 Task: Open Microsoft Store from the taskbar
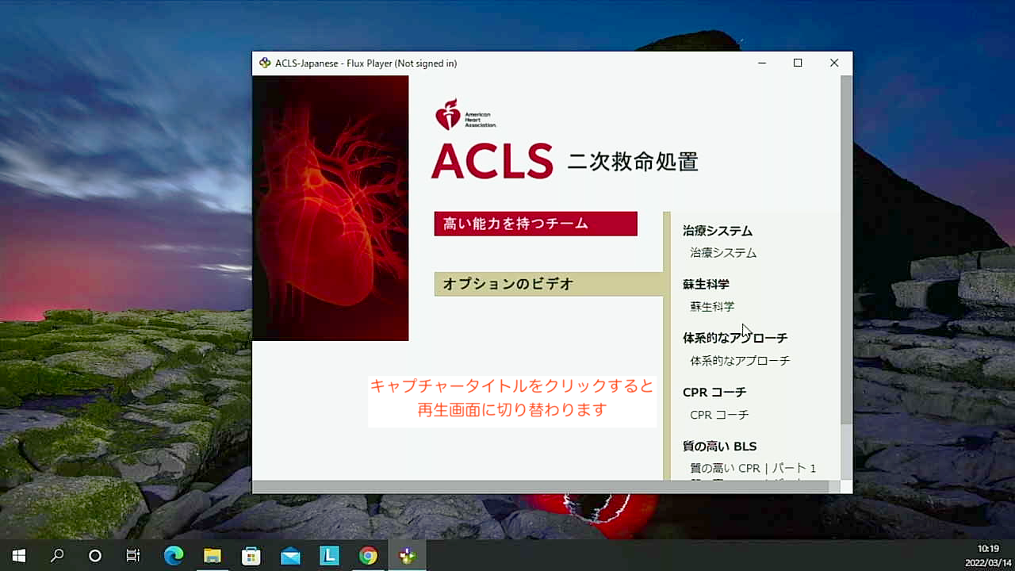point(251,556)
